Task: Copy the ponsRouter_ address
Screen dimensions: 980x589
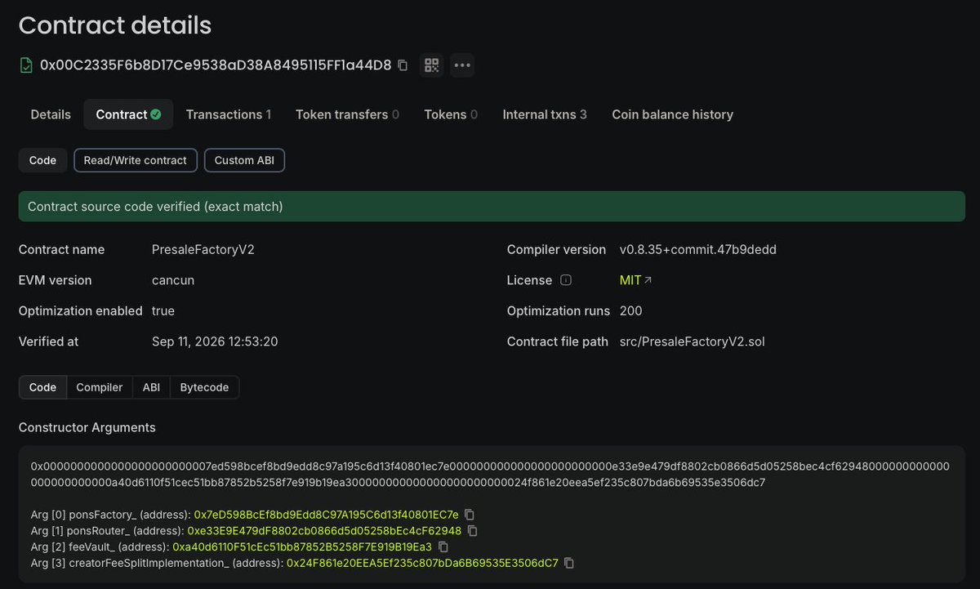Action: coord(472,531)
